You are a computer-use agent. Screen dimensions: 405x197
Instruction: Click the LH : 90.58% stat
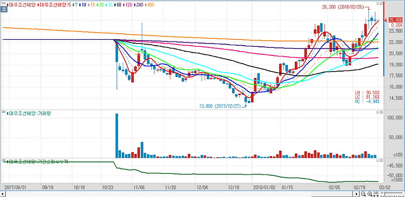point(367,92)
